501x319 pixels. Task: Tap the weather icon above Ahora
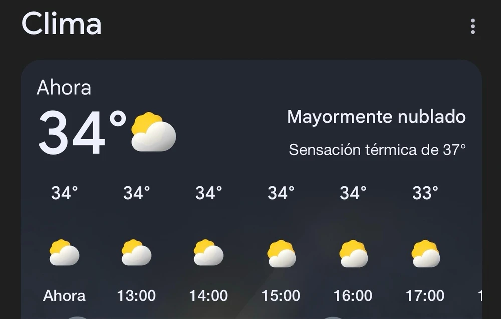tap(64, 253)
